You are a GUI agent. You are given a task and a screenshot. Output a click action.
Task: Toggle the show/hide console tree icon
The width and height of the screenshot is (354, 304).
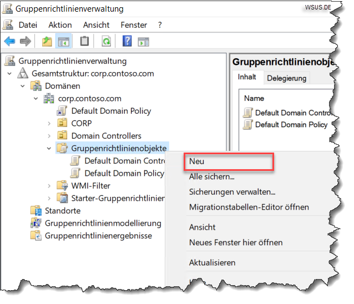tap(65, 41)
